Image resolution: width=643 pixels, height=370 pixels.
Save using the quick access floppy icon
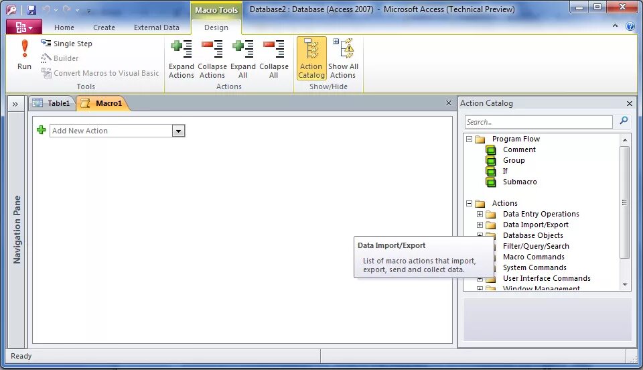pyautogui.click(x=31, y=10)
